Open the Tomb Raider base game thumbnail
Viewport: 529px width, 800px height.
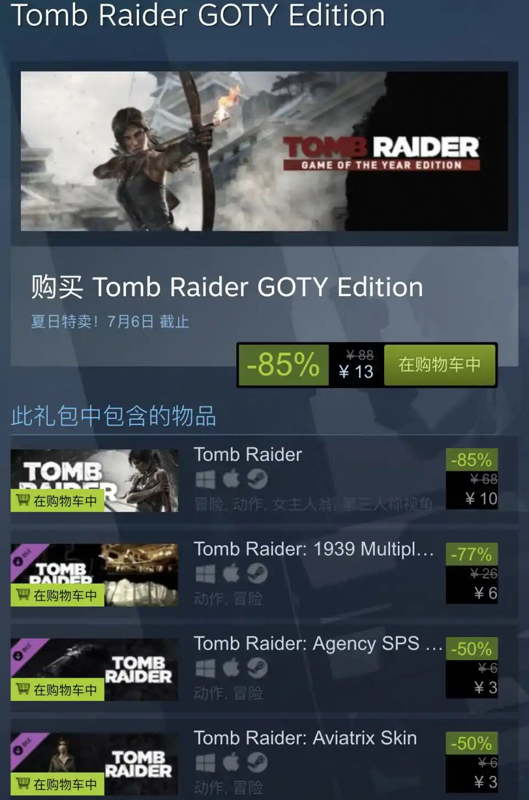[x=94, y=481]
